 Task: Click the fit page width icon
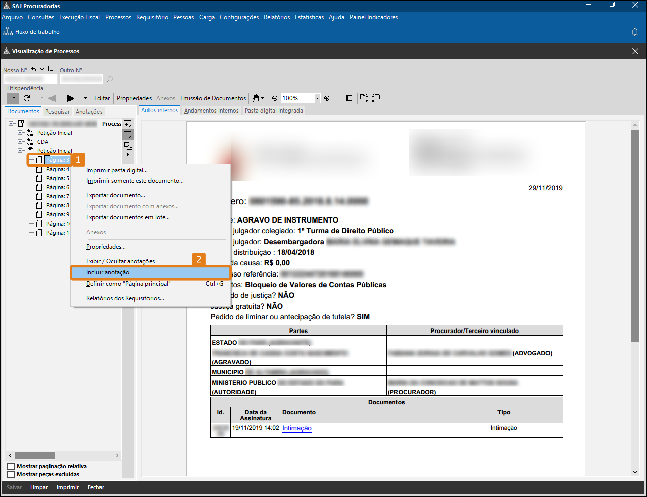coord(338,98)
